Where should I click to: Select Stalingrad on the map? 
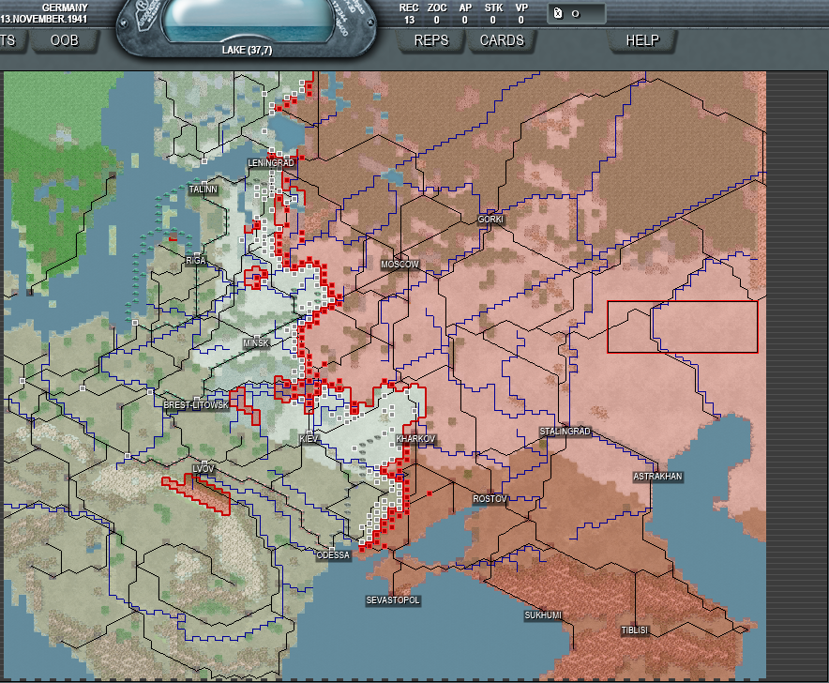tap(565, 432)
